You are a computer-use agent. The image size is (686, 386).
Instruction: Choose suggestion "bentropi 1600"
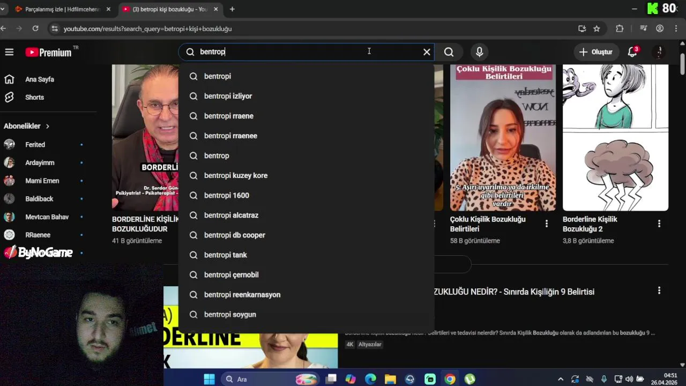pos(306,195)
